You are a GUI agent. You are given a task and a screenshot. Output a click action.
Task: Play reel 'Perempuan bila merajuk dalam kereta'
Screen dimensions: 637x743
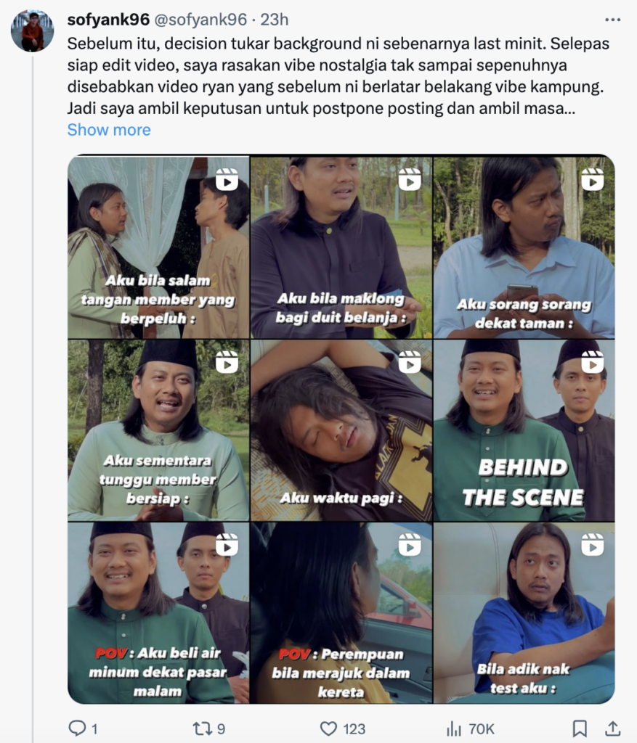341,612
